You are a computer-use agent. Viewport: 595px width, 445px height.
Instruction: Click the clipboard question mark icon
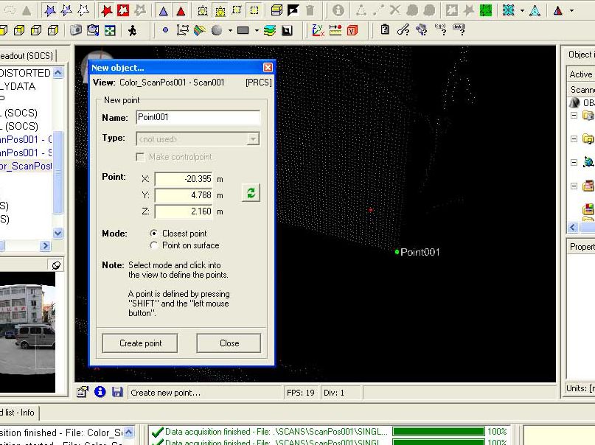click(x=385, y=29)
